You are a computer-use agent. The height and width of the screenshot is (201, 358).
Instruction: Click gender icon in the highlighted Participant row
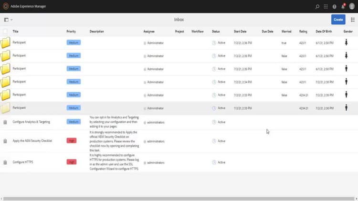346,107
